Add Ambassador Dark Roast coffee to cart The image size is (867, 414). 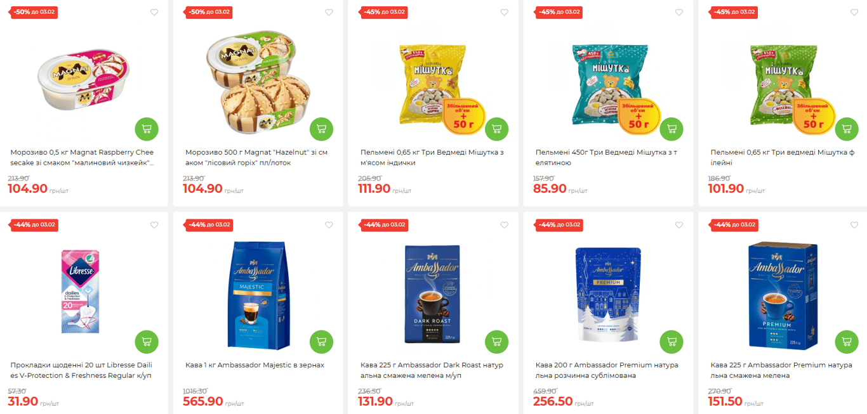click(x=496, y=342)
